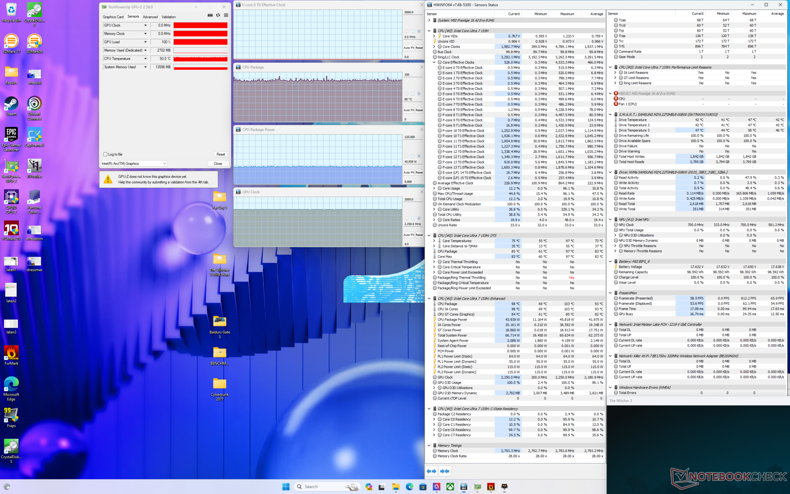790x494 pixels.
Task: Open the Validation tab in GPU-Z
Action: pyautogui.click(x=169, y=17)
